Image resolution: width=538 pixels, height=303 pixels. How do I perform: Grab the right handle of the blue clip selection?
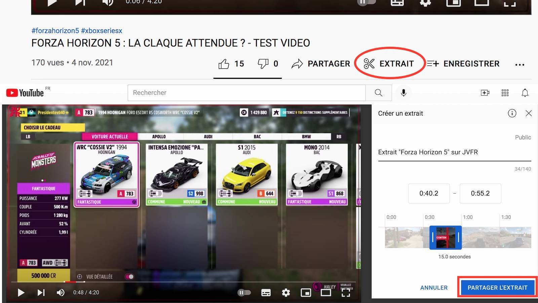point(458,238)
